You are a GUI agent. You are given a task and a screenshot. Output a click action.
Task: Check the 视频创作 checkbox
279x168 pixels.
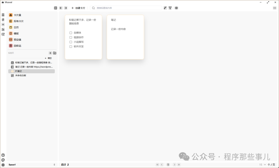tap(71, 37)
